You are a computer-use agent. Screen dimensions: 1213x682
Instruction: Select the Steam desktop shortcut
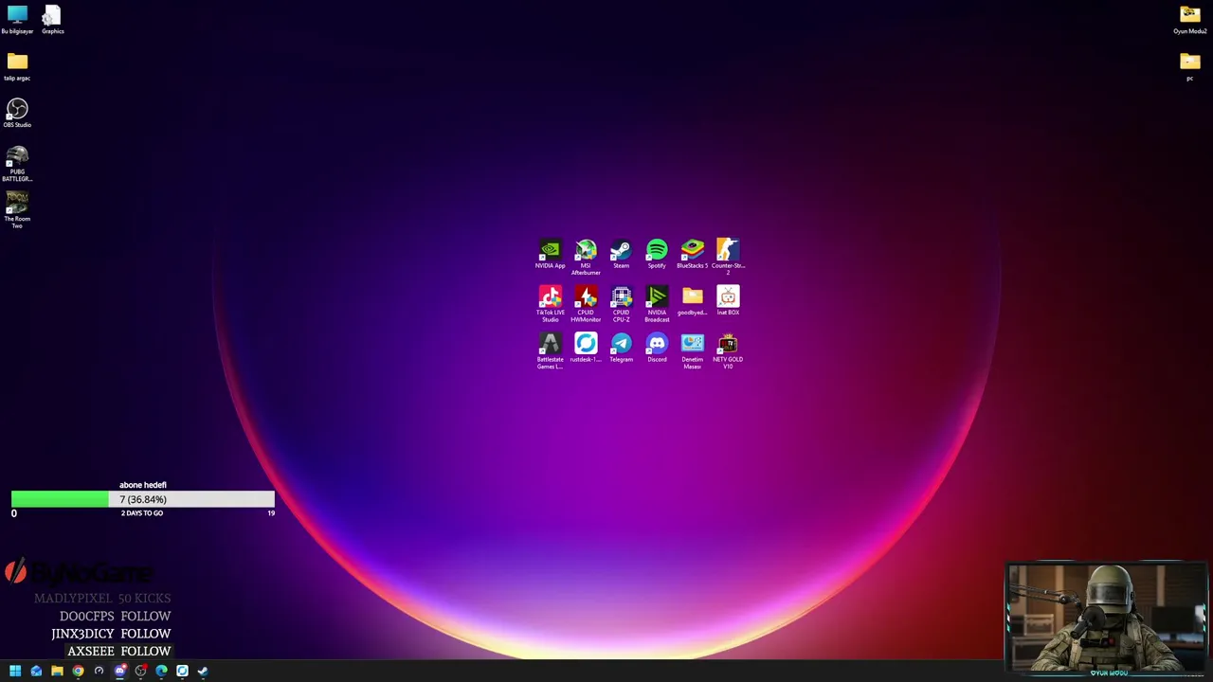[x=621, y=254]
